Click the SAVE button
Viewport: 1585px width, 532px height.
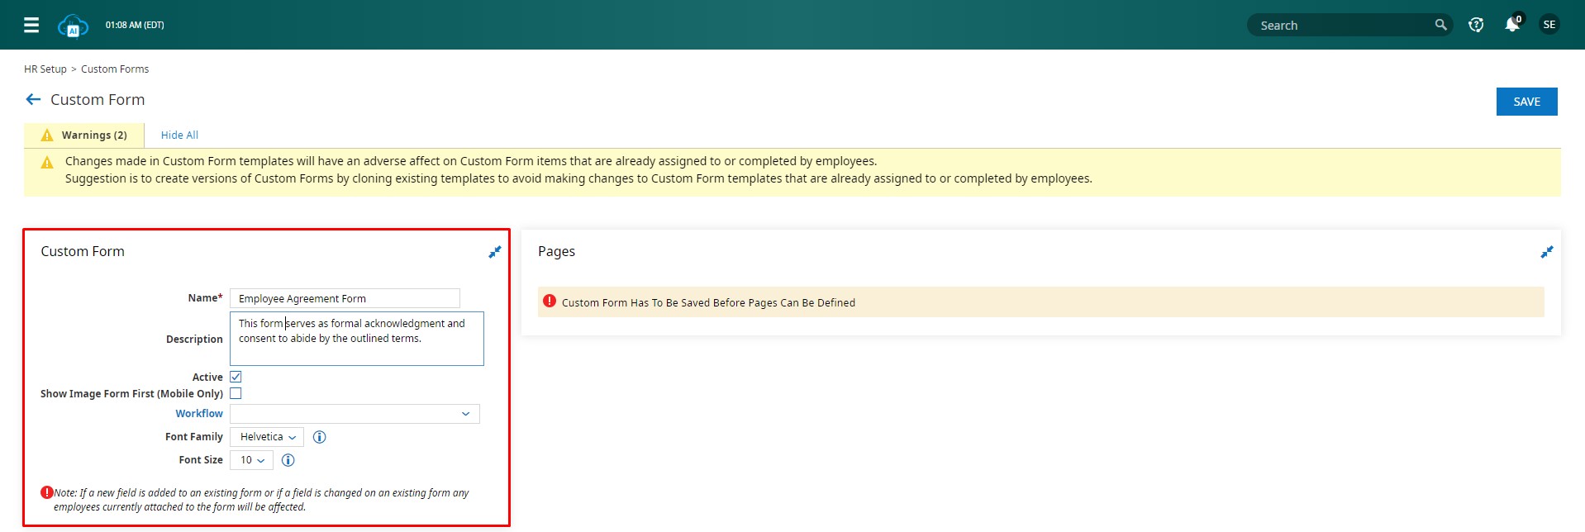click(1526, 102)
